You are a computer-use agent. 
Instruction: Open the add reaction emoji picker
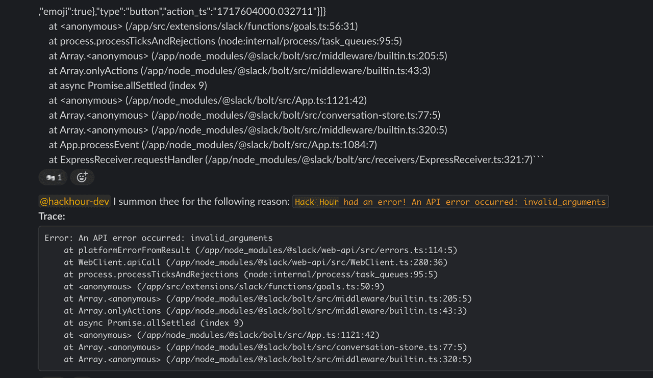coord(82,177)
